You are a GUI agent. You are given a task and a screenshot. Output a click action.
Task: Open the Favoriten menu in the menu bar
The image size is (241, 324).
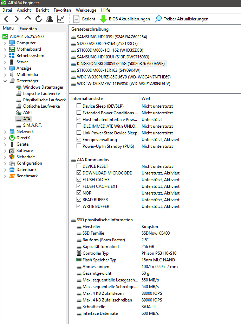(x=62, y=10)
